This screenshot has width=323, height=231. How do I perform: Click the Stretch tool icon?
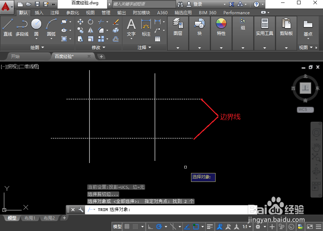pyautogui.click(x=80, y=39)
